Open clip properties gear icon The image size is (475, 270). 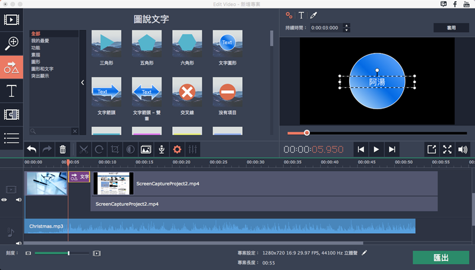point(176,150)
